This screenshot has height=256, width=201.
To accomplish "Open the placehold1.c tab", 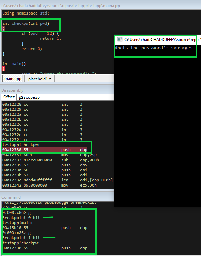I will [39, 79].
